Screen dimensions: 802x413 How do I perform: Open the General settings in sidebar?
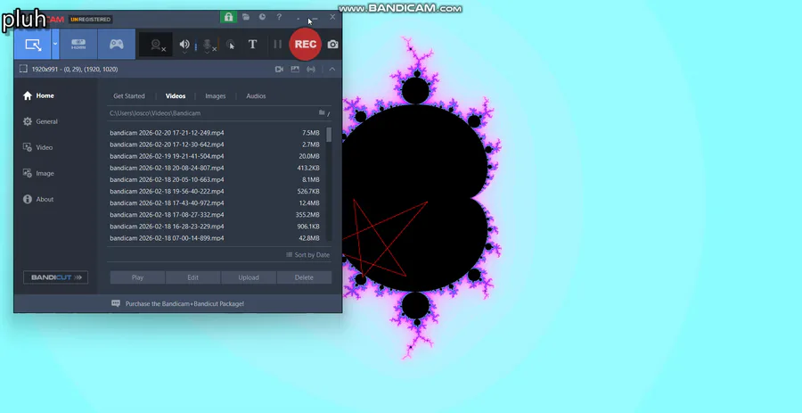40,121
